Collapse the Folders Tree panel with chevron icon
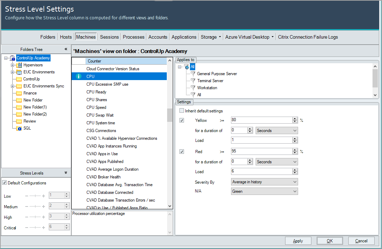 click(x=66, y=49)
